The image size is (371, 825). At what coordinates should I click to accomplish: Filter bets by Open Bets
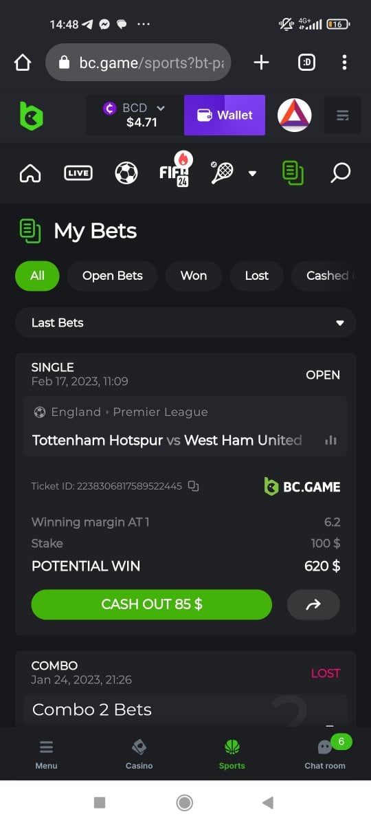[113, 276]
